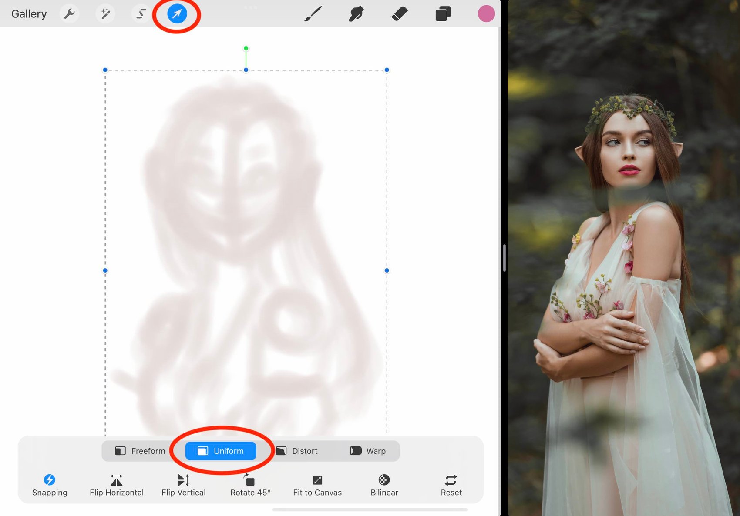Open the Gallery view
Image resolution: width=740 pixels, height=516 pixels.
(x=29, y=14)
